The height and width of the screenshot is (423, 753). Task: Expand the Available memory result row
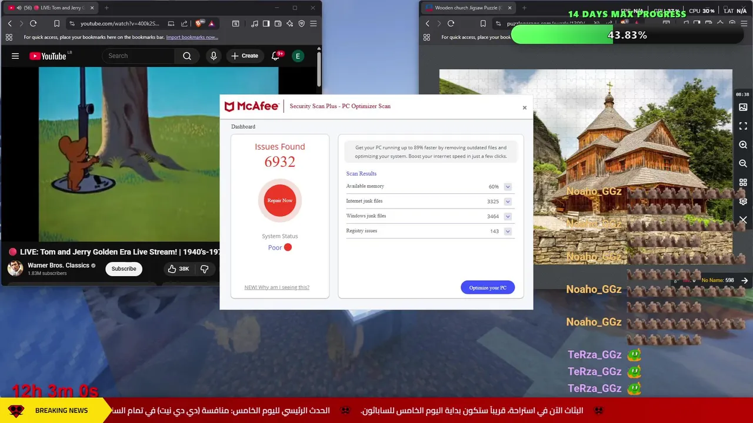pyautogui.click(x=508, y=187)
